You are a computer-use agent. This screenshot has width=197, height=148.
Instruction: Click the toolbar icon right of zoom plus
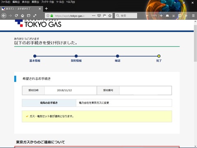(x=167, y=16)
